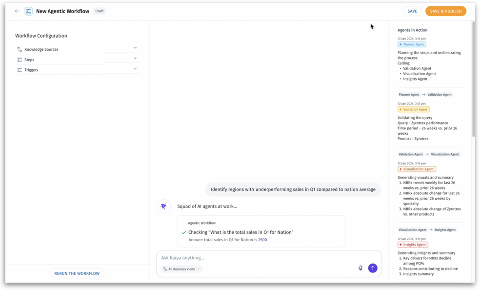Image resolution: width=480 pixels, height=290 pixels.
Task: Click the Insights Agent tag
Action: (413, 245)
